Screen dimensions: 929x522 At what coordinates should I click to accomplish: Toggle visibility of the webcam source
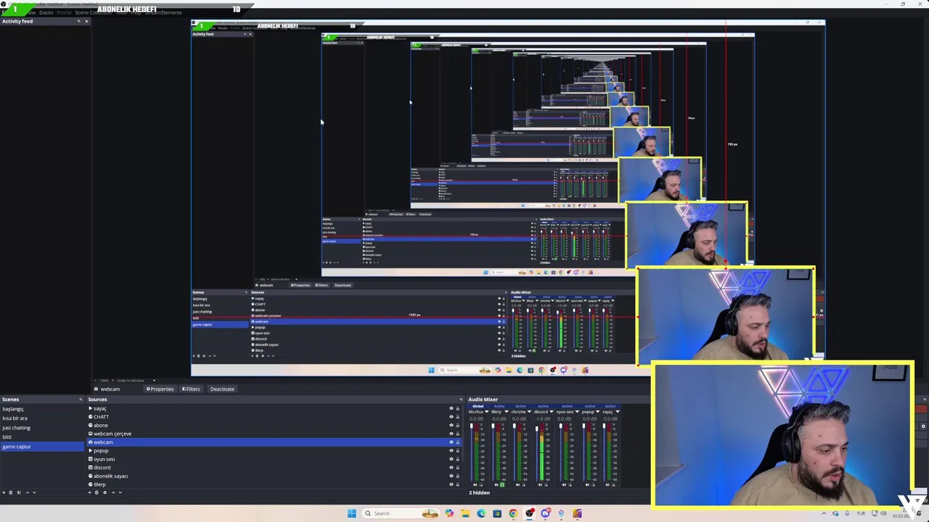451,442
